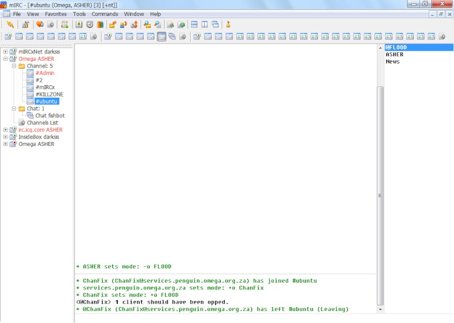The height and width of the screenshot is (323, 454).
Task: Open the Received Files magnifier folder icon
Action: click(147, 24)
